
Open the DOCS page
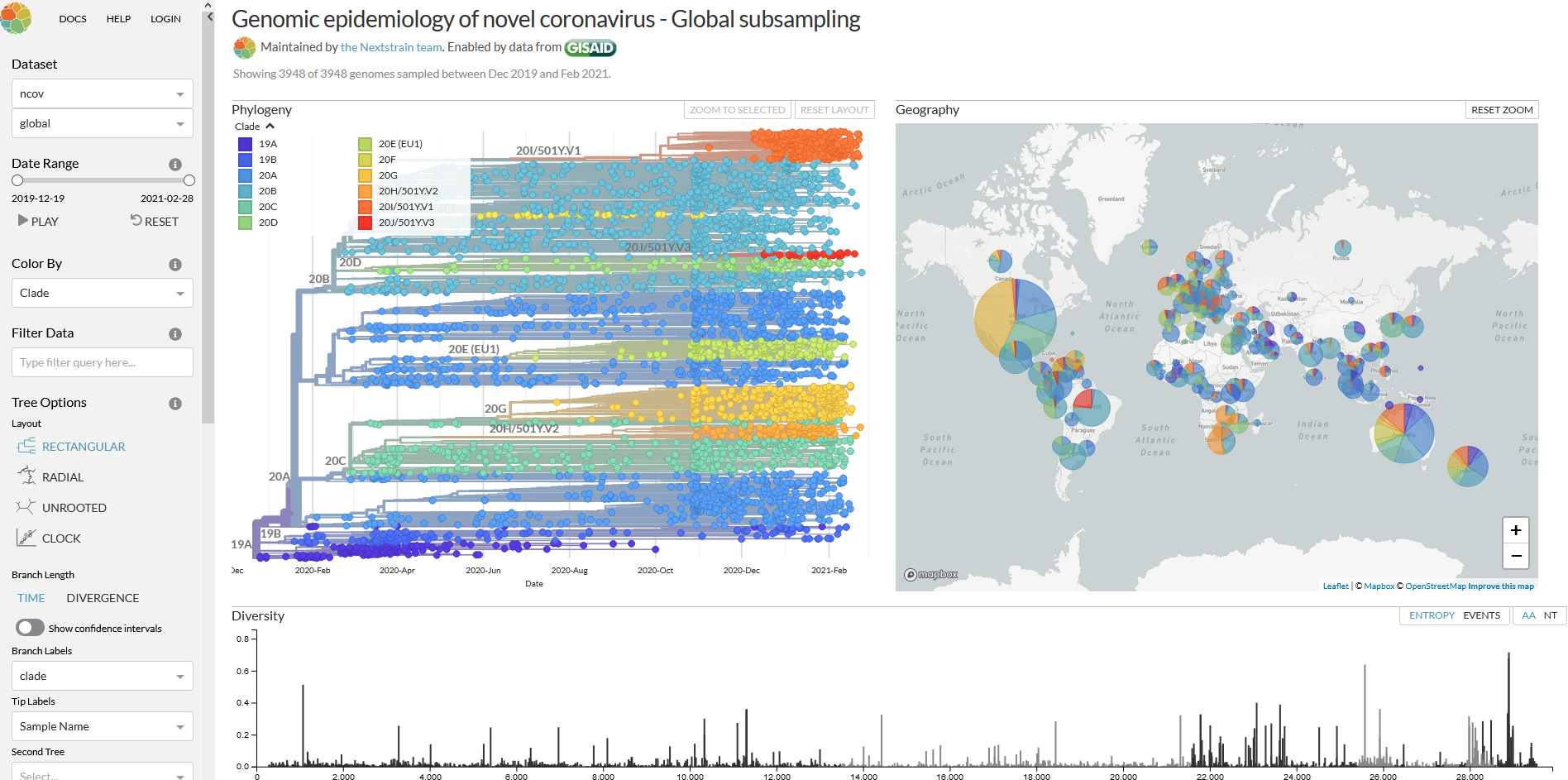pos(73,18)
